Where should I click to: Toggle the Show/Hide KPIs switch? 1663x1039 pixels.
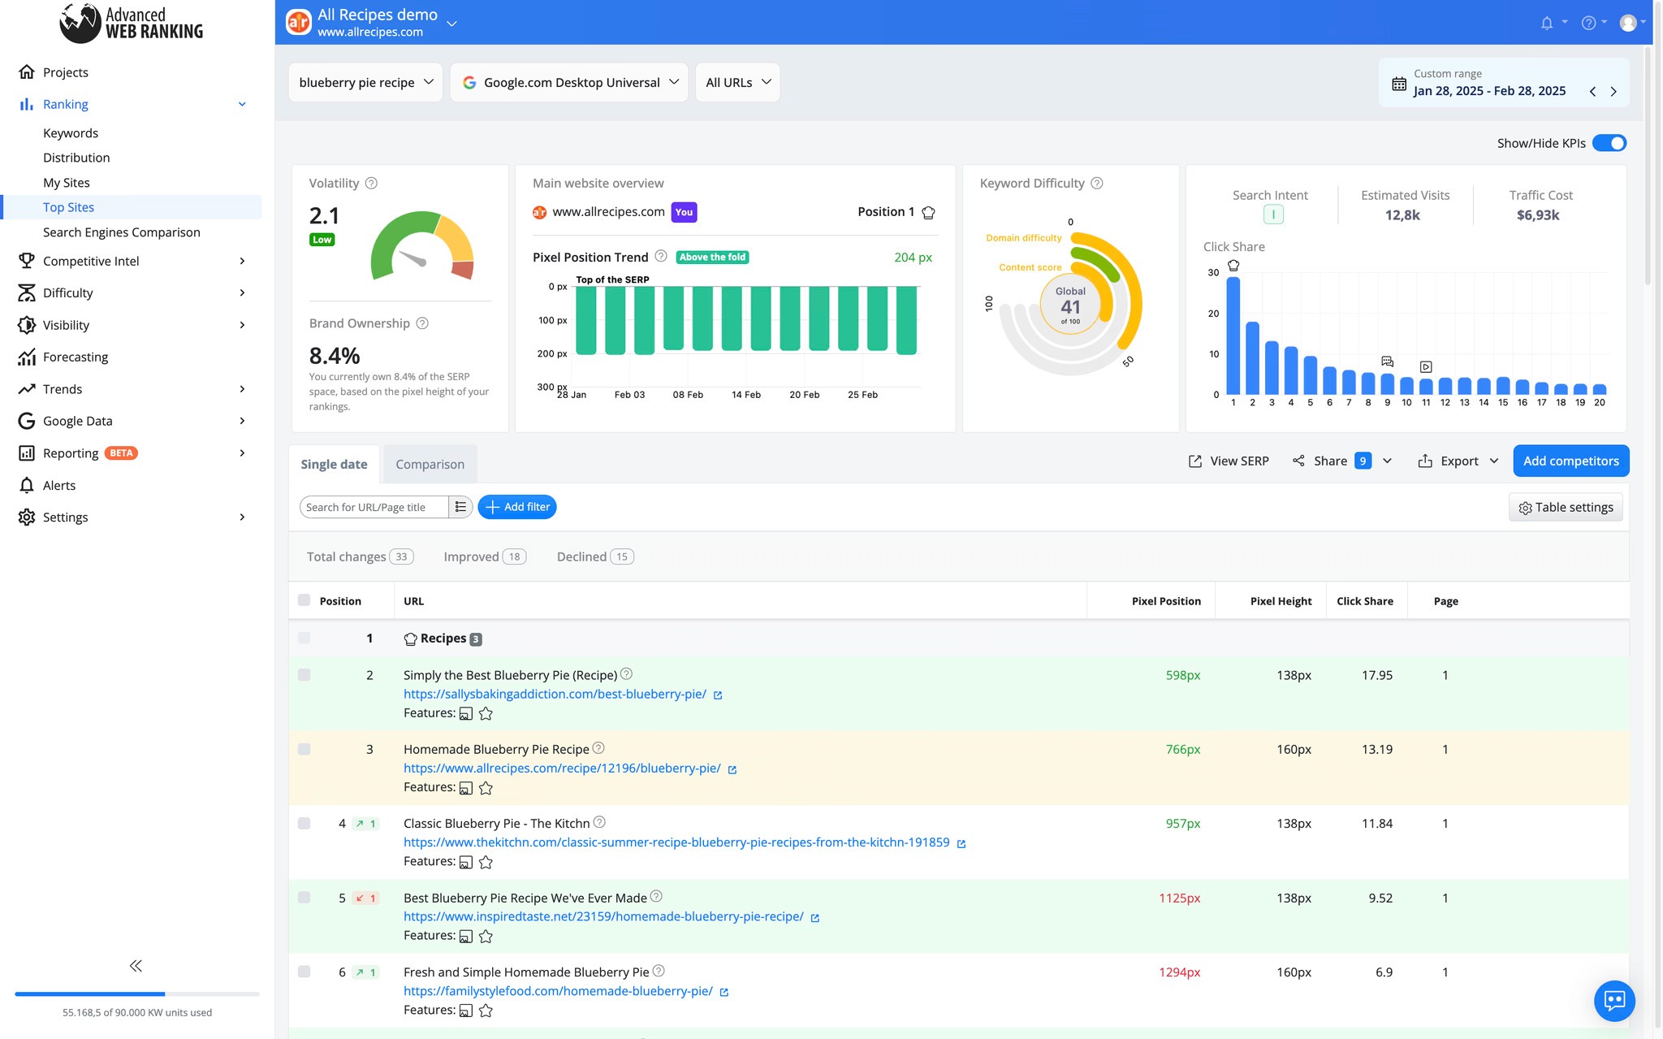pyautogui.click(x=1609, y=143)
